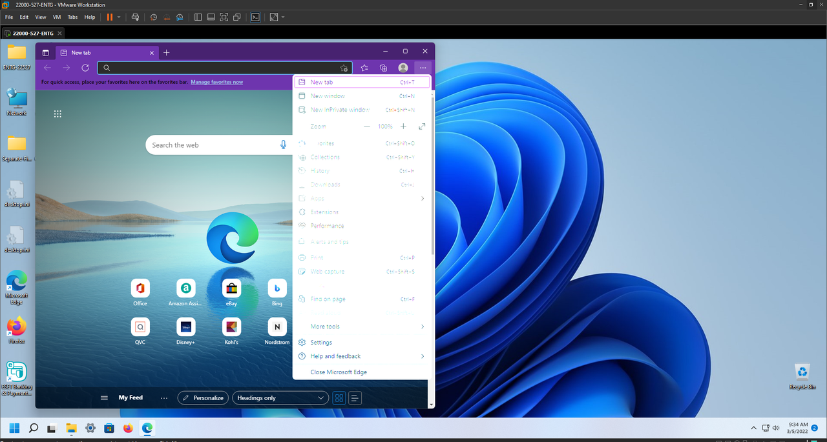
Task: Open the Nordstrom quick link tile
Action: [x=277, y=332]
